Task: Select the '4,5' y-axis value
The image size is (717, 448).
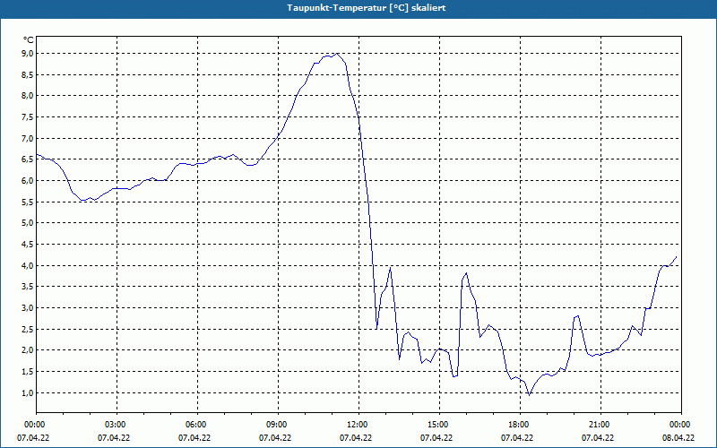Action: click(28, 245)
